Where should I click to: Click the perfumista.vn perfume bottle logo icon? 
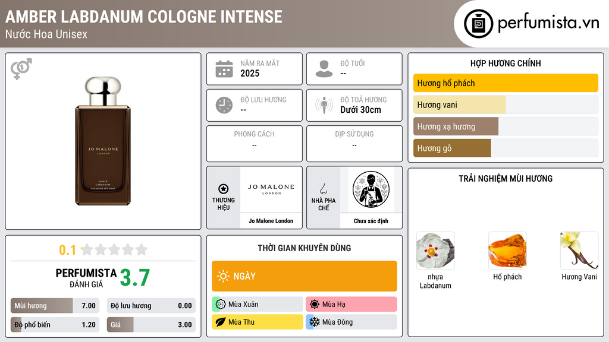pyautogui.click(x=478, y=24)
